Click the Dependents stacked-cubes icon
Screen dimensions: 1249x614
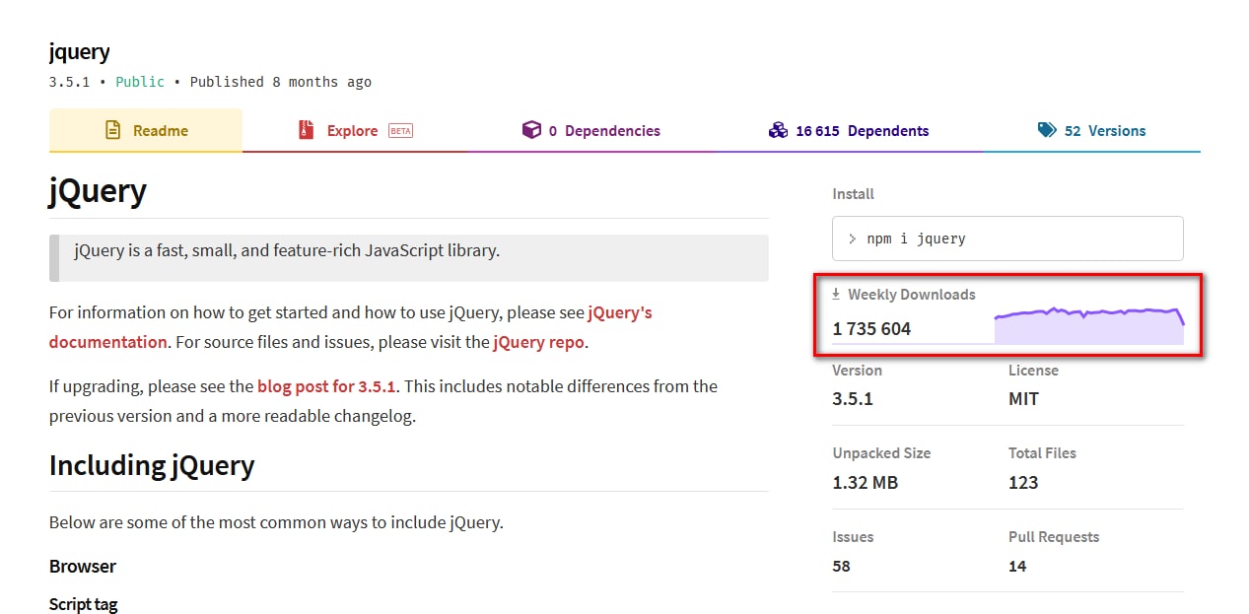778,130
